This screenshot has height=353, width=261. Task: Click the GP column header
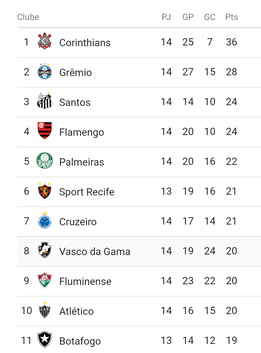coord(188,17)
